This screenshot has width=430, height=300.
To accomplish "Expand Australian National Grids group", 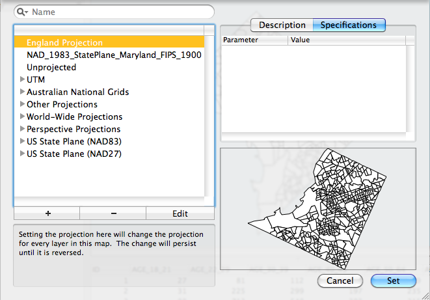I will (x=23, y=92).
